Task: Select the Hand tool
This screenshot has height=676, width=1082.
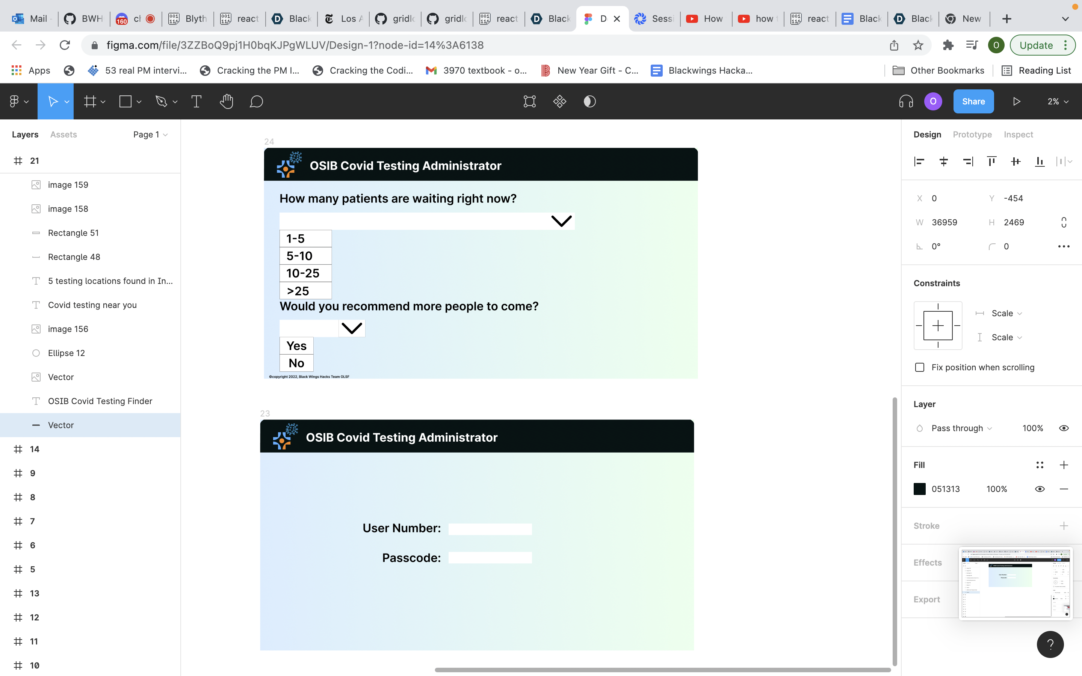Action: (x=226, y=101)
